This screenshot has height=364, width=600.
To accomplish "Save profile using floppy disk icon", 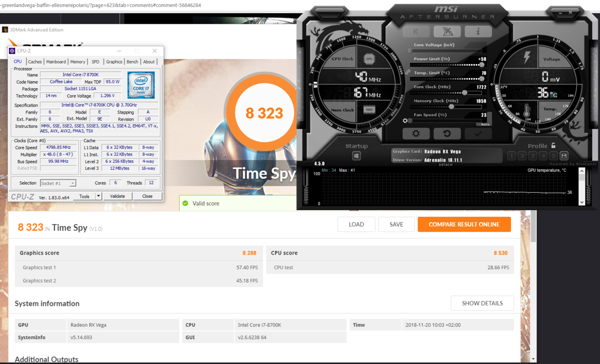I will [x=563, y=156].
